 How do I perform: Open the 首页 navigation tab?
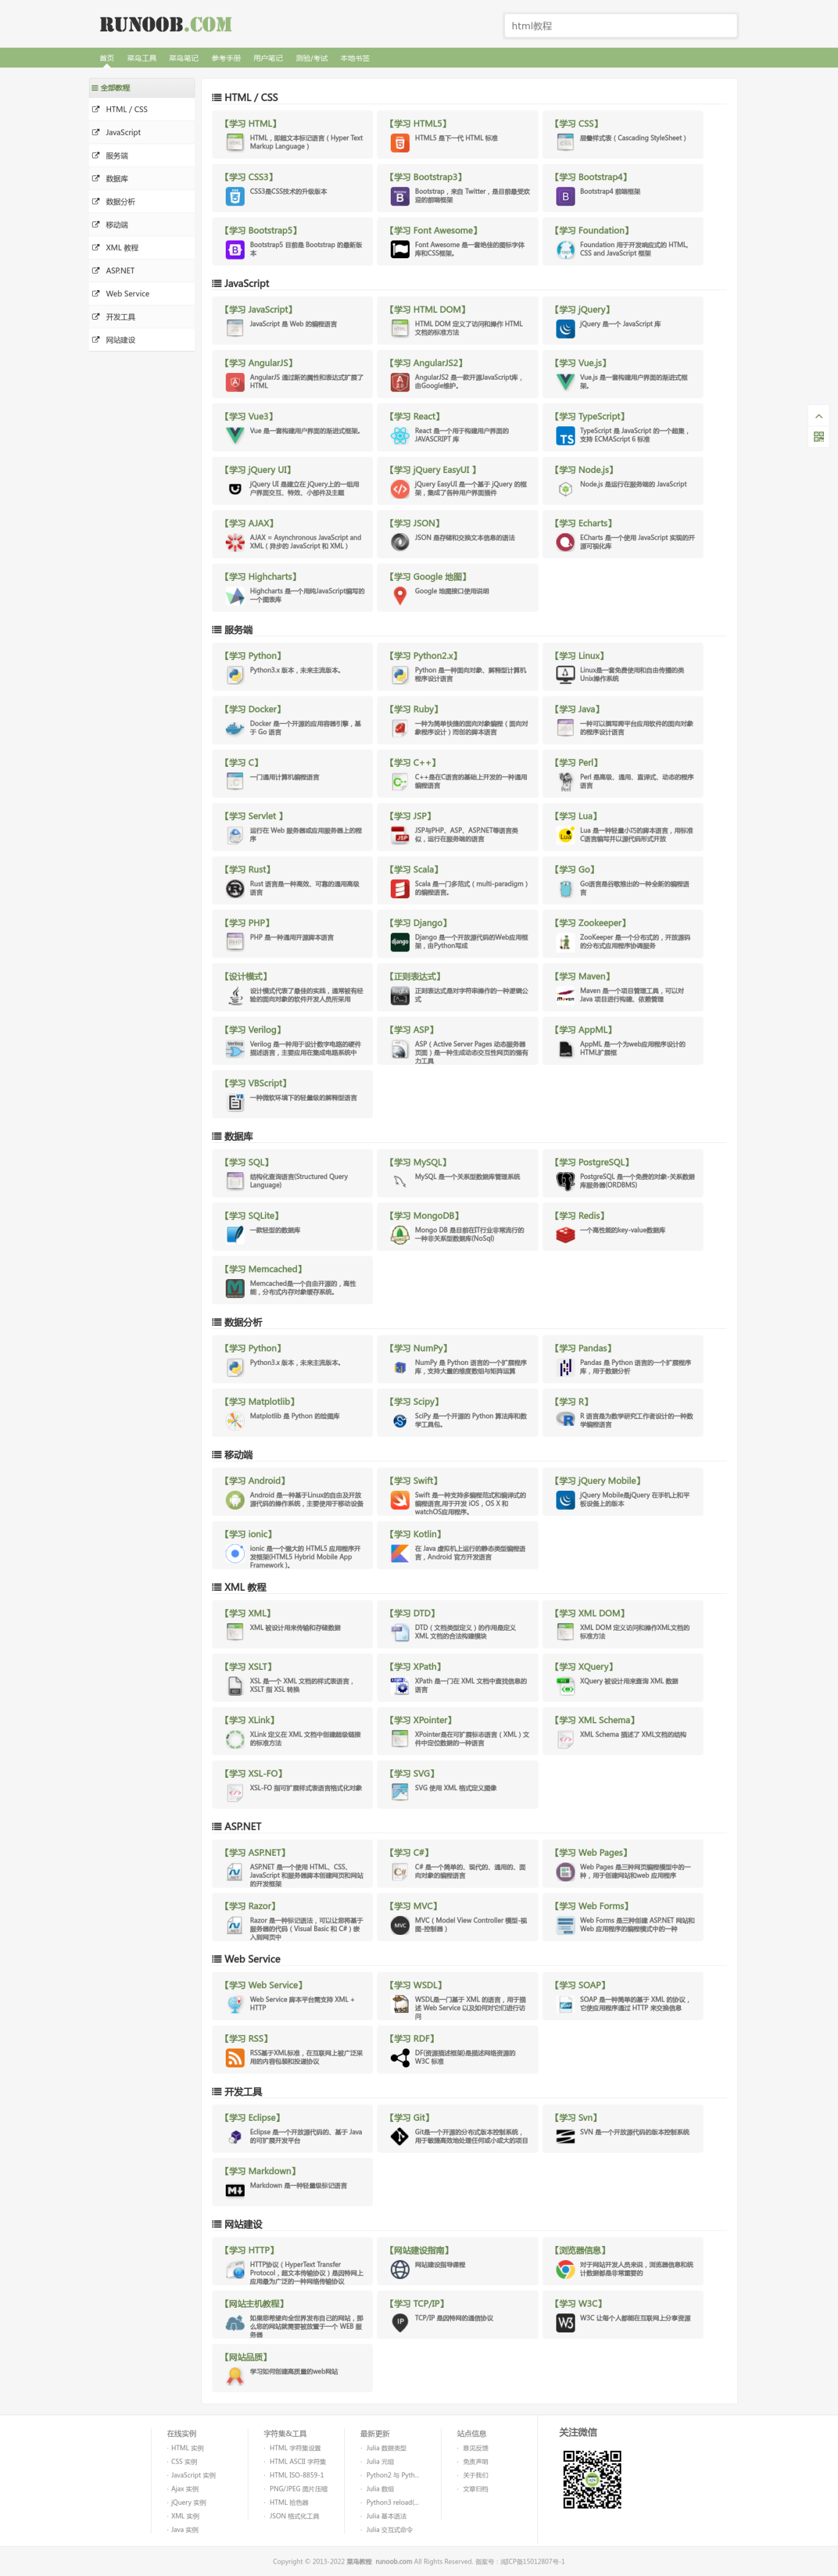pos(106,58)
